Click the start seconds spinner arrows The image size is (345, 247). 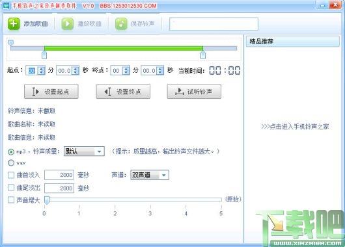(76, 71)
